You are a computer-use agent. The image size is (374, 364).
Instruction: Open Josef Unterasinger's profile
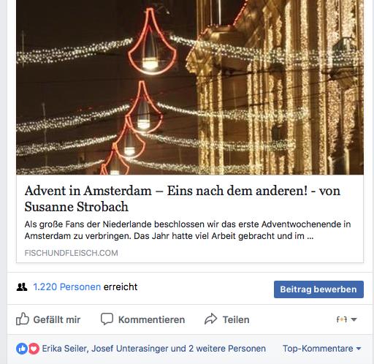130,349
